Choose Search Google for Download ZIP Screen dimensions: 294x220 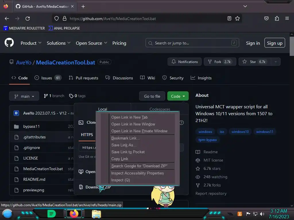click(142, 166)
